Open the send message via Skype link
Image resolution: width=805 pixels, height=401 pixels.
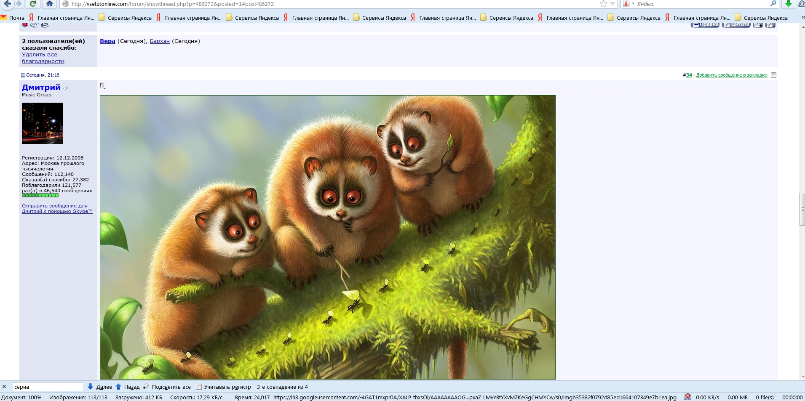57,208
